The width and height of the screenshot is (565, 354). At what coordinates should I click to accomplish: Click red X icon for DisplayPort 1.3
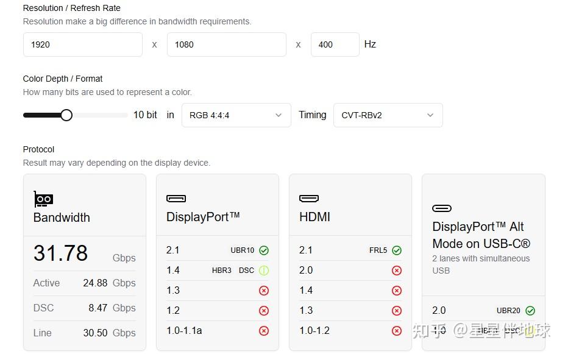pyautogui.click(x=264, y=291)
